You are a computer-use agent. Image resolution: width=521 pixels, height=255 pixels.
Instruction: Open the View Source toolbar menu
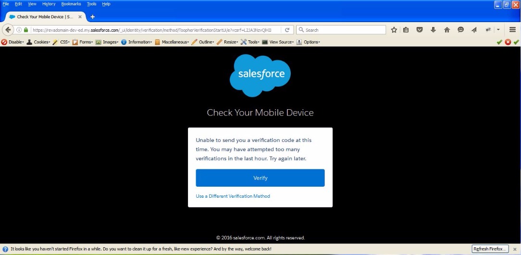pos(278,42)
